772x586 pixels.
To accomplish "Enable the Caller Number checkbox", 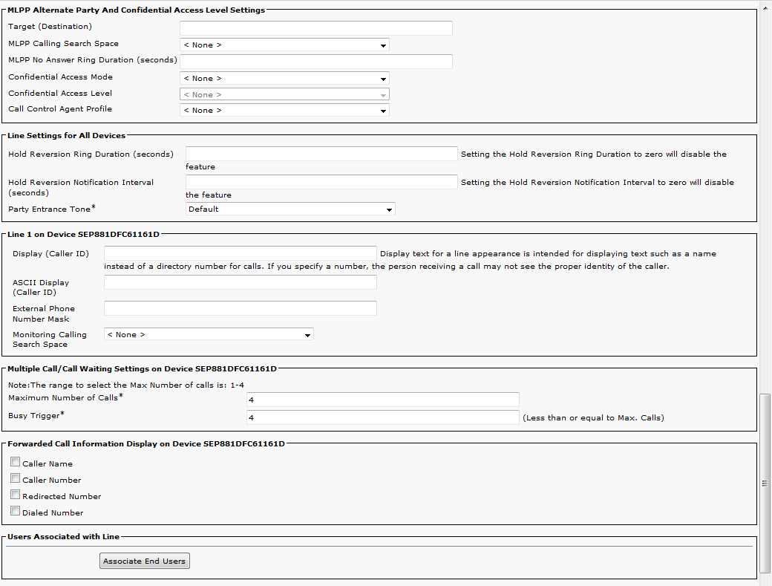I will [16, 479].
